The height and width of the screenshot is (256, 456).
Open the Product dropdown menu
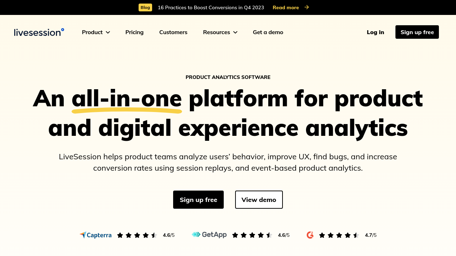(x=96, y=32)
